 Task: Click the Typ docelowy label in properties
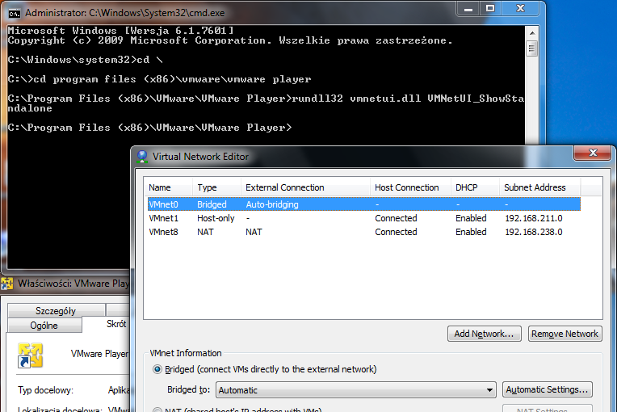46,390
